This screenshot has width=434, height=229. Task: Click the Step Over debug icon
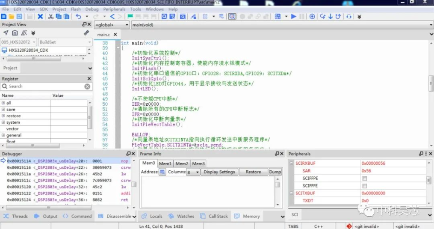coord(323,17)
